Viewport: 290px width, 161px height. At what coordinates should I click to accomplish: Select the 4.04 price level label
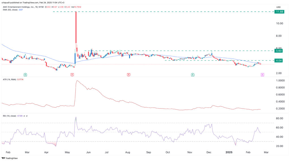(x=279, y=61)
